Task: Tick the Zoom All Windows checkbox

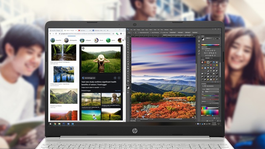Action: point(151,32)
